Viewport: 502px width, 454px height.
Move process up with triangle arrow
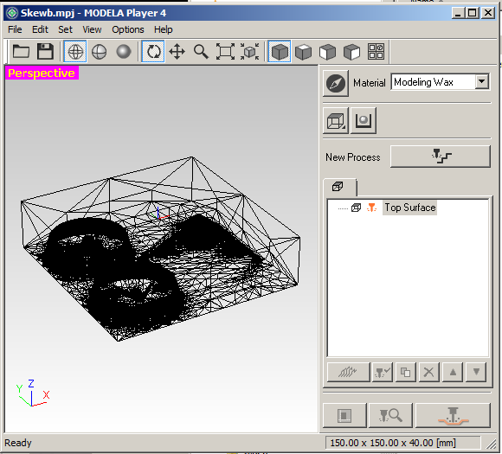[x=453, y=372]
